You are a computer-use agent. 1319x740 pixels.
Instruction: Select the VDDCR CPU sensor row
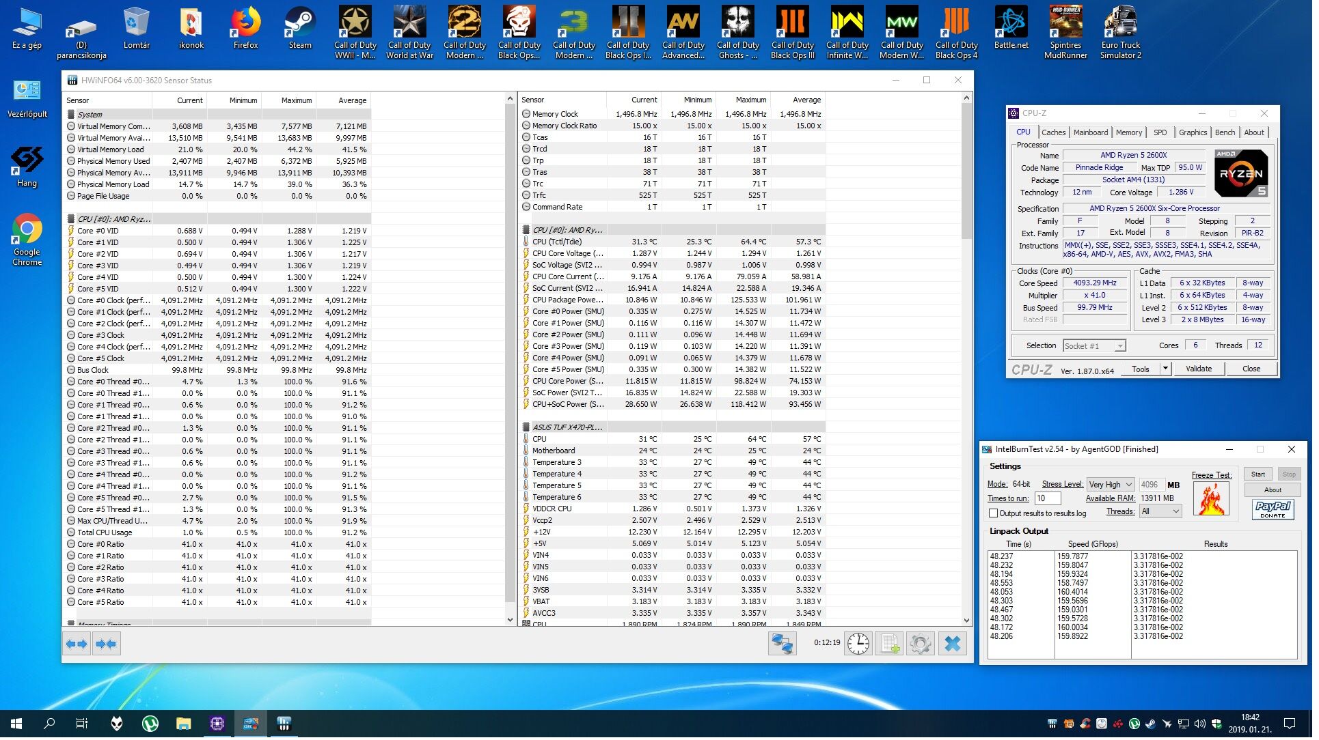point(675,511)
